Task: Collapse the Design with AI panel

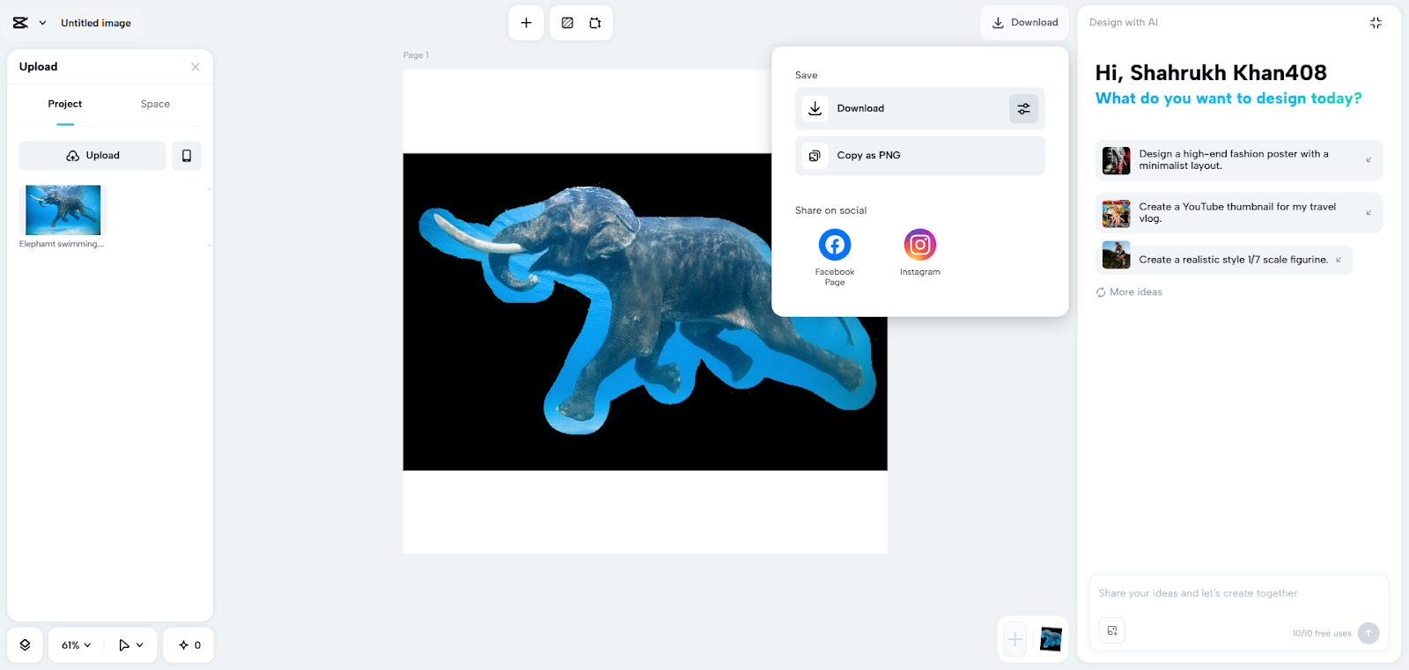Action: tap(1376, 23)
